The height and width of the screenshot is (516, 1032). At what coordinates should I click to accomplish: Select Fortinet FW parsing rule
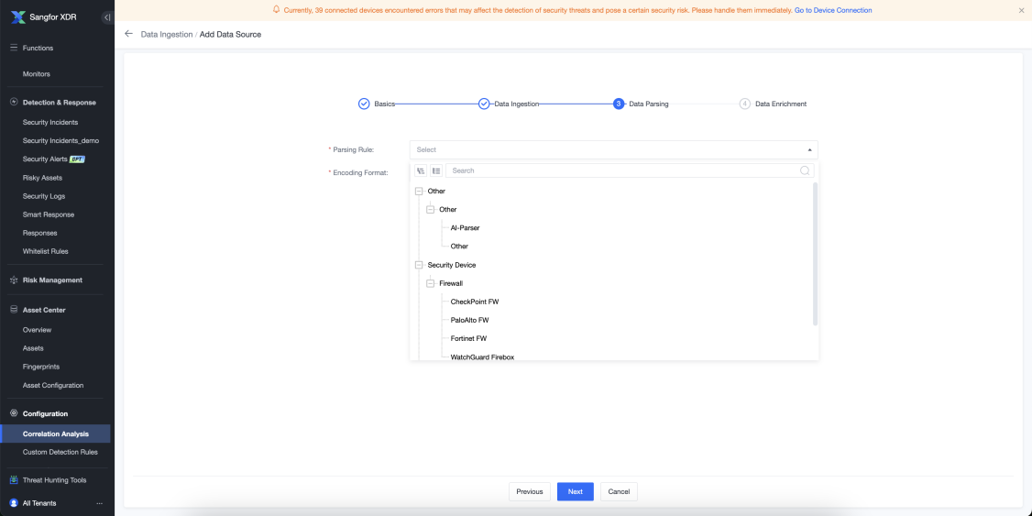click(x=468, y=338)
